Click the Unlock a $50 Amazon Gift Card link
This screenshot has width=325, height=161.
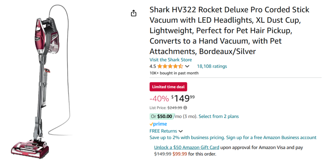click(186, 147)
